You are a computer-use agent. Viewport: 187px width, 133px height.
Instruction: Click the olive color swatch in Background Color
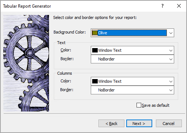click(95, 33)
